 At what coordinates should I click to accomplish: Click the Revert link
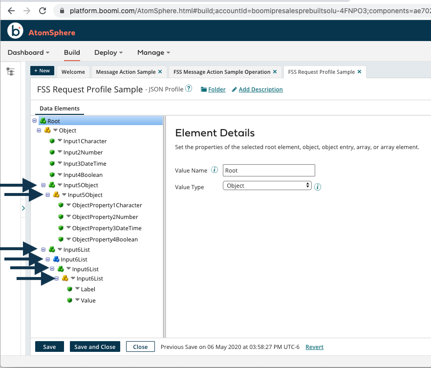(315, 347)
